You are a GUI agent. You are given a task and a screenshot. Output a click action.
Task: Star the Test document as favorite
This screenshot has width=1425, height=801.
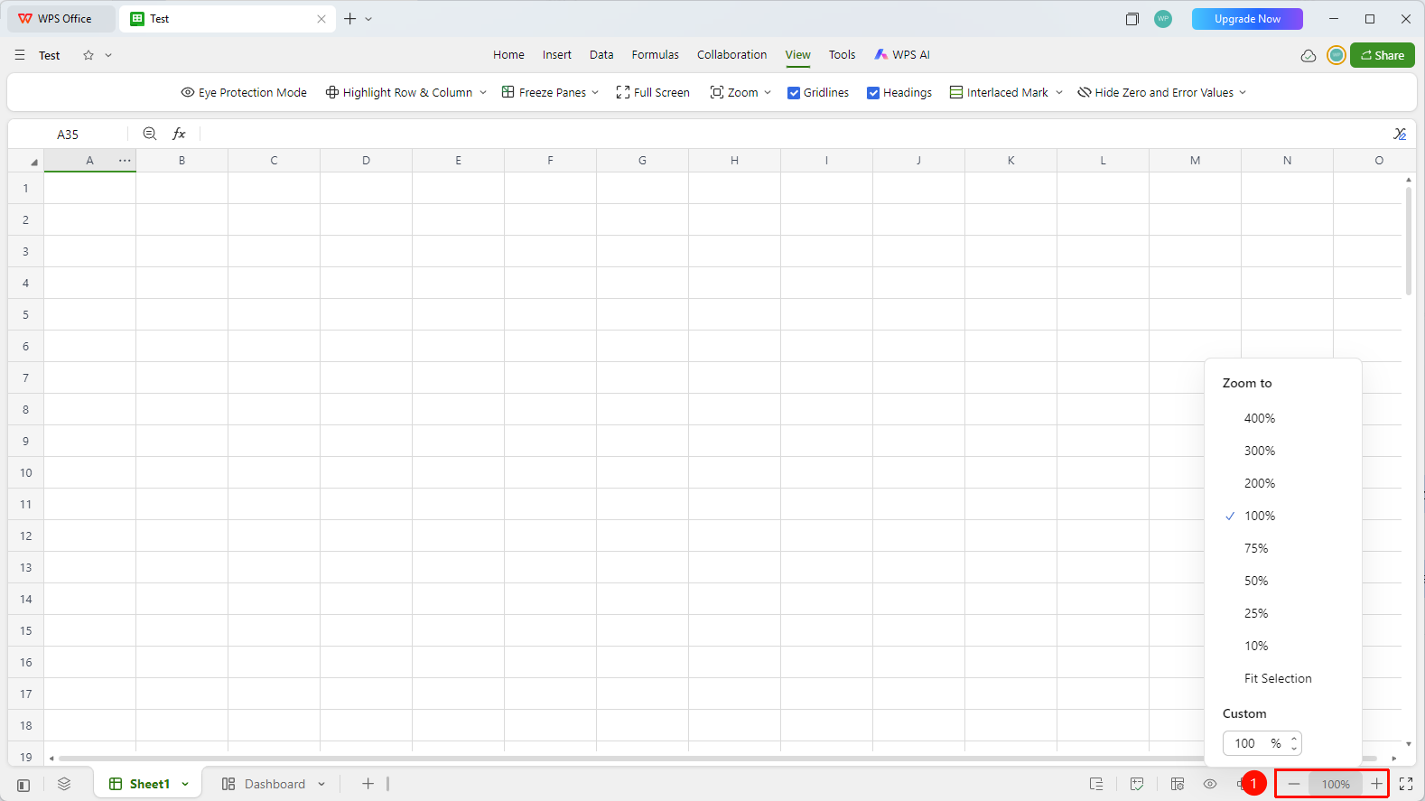pyautogui.click(x=88, y=55)
